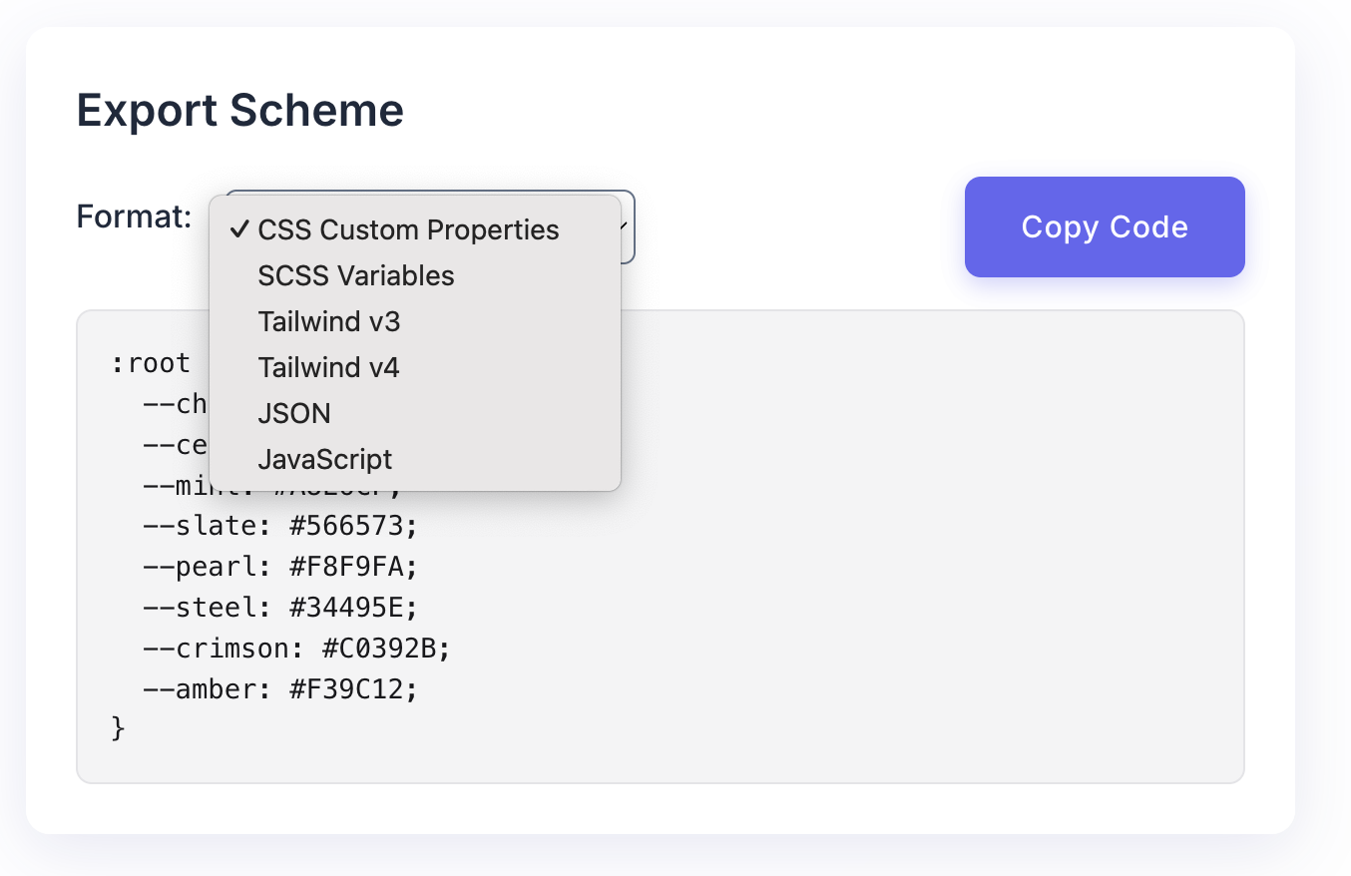Choose Tailwind v3 as export format
Screen dimensions: 1351x876
[329, 321]
